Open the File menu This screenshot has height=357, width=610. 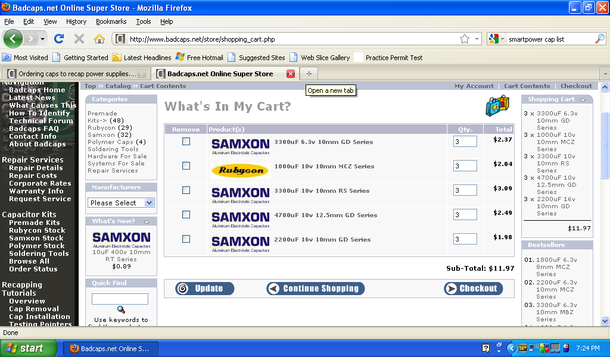(x=9, y=21)
